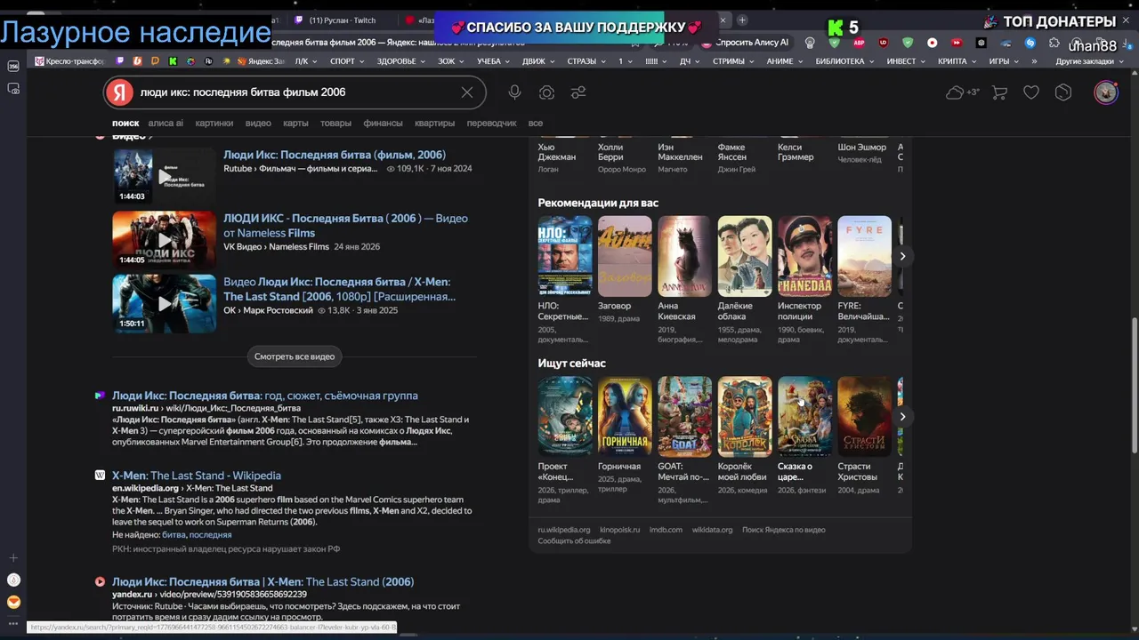
Task: Show next Ищут сейчас carousel arrow
Action: (902, 416)
